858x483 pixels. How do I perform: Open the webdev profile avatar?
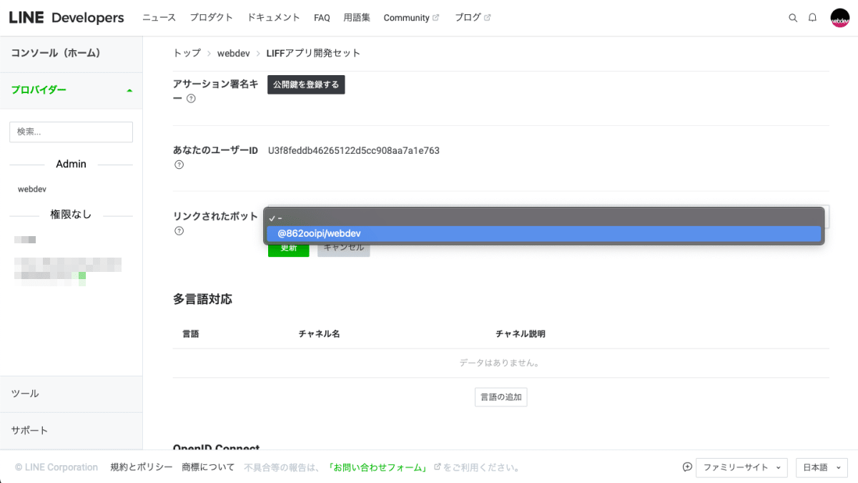(839, 18)
